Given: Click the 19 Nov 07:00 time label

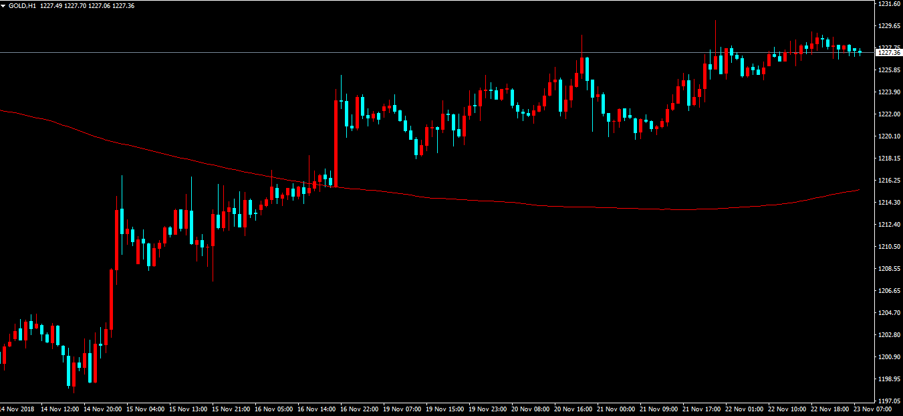Looking at the screenshot, I should [x=402, y=409].
